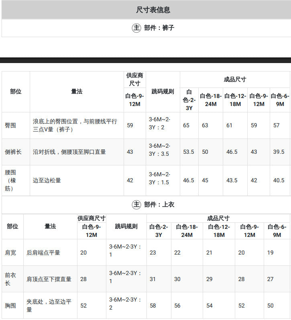Click the 部件：上衣 section label
The height and width of the screenshot is (320, 291).
coord(159,204)
